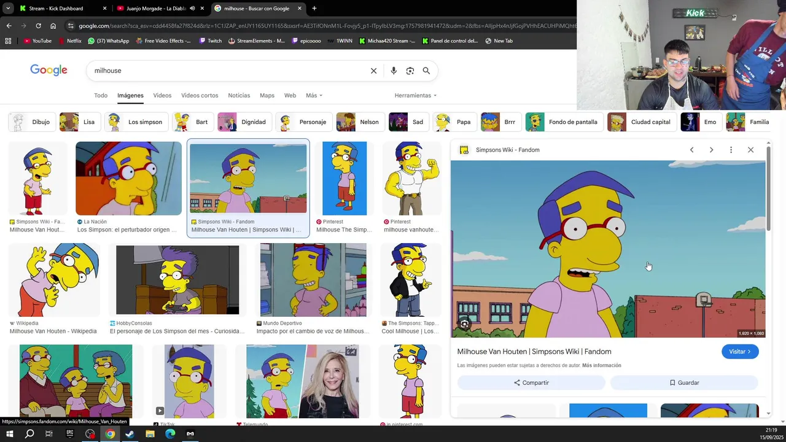Switch to Noticias search tab
The image size is (786, 442).
pos(239,96)
